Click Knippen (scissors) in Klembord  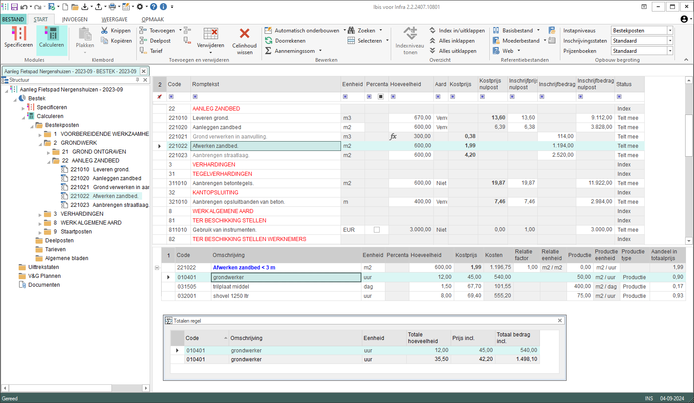coord(116,30)
